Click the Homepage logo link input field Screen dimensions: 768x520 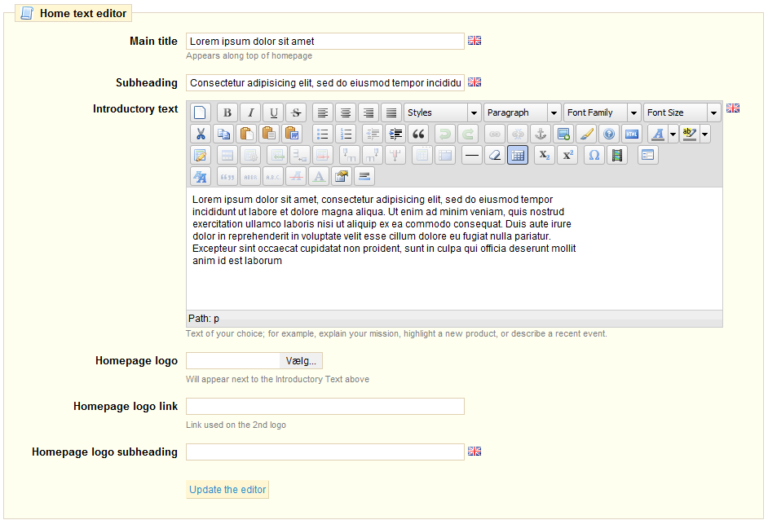pos(324,407)
